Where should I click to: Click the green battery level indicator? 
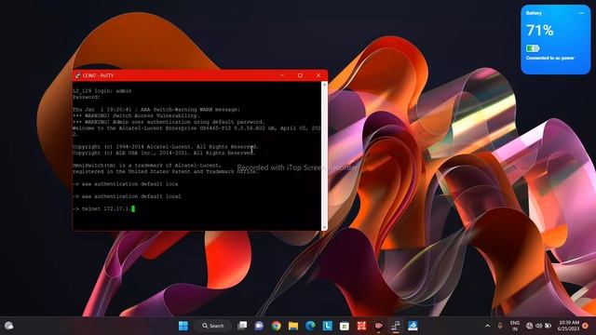[533, 48]
